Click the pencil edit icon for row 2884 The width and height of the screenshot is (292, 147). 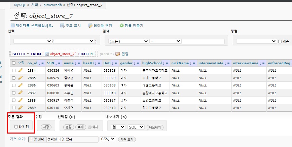pos(20,70)
